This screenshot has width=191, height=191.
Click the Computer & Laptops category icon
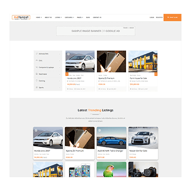37,67
